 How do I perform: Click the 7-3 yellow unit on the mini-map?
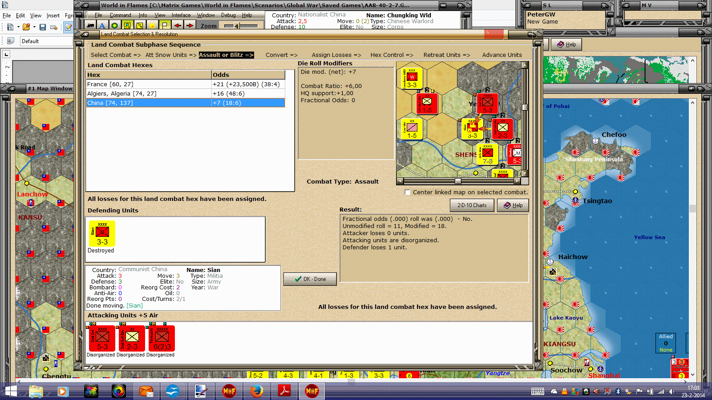click(488, 154)
